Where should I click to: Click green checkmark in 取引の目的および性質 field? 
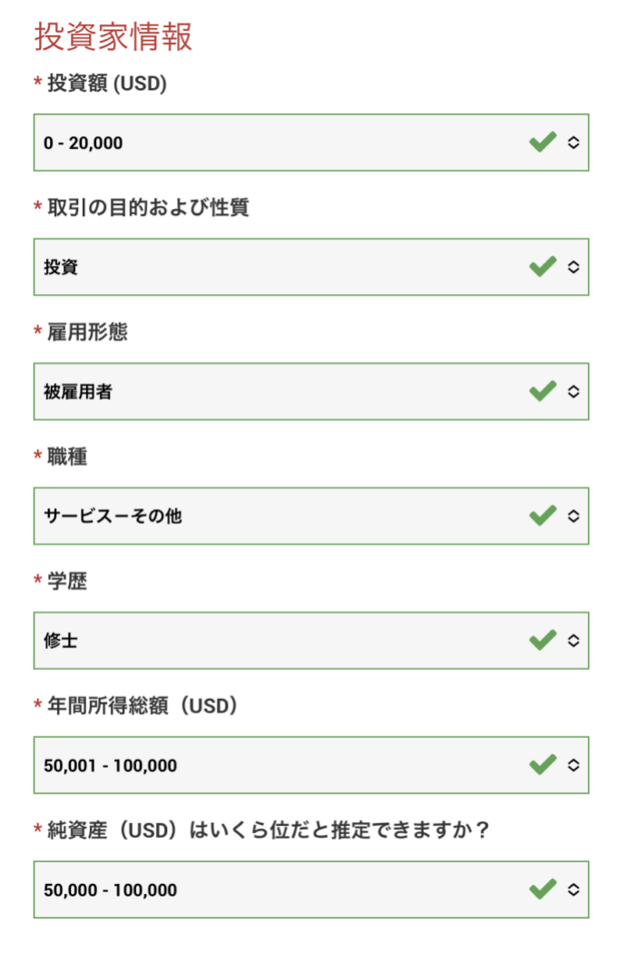click(543, 267)
